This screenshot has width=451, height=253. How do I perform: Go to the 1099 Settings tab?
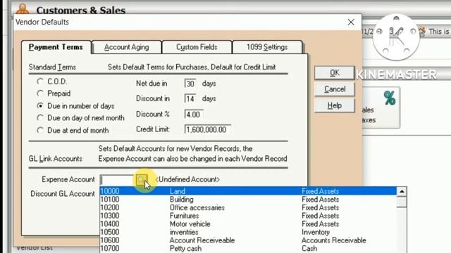267,47
